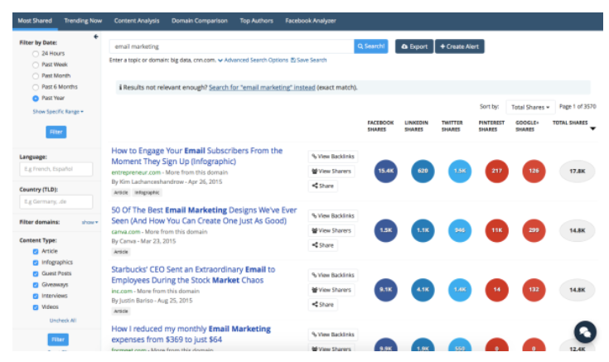View Backlinks for the Entrepreneur infographic article
This screenshot has height=362, width=609.
(333, 156)
